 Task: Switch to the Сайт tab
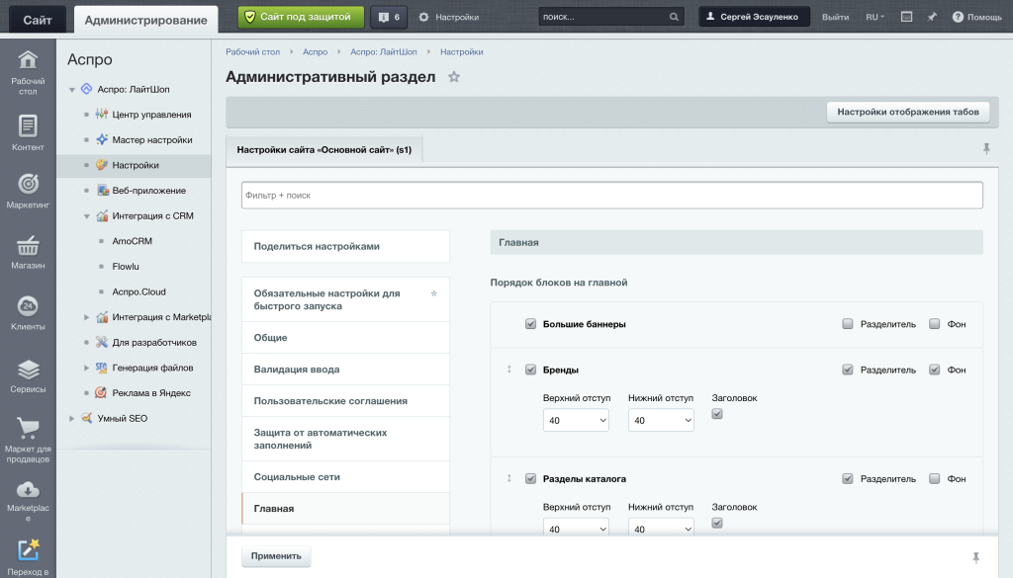click(x=38, y=19)
